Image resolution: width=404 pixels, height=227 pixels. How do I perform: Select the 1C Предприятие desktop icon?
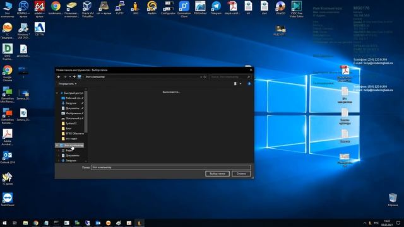7,31
